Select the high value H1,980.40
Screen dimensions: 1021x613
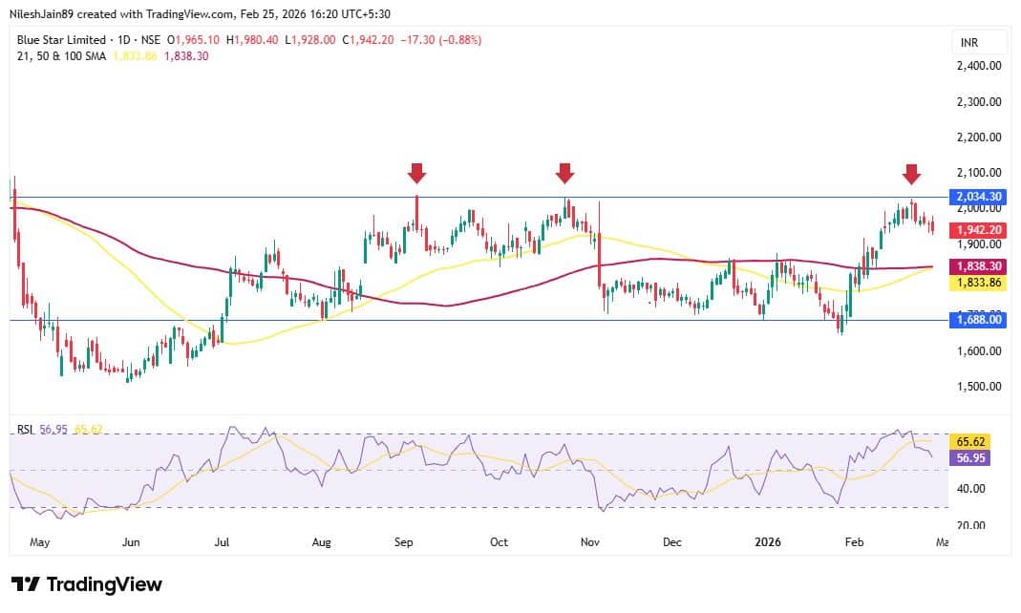253,40
